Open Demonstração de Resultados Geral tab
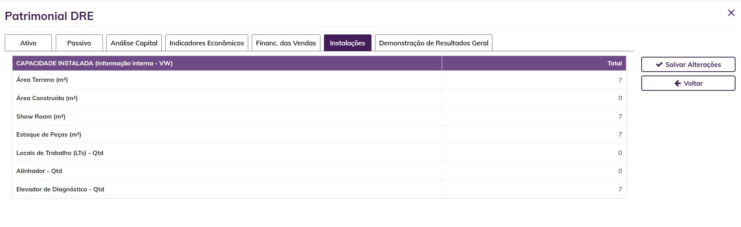The height and width of the screenshot is (227, 741). point(434,43)
